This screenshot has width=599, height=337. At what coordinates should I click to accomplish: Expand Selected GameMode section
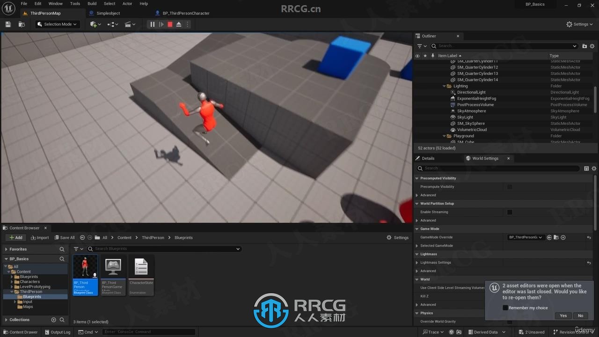(417, 246)
